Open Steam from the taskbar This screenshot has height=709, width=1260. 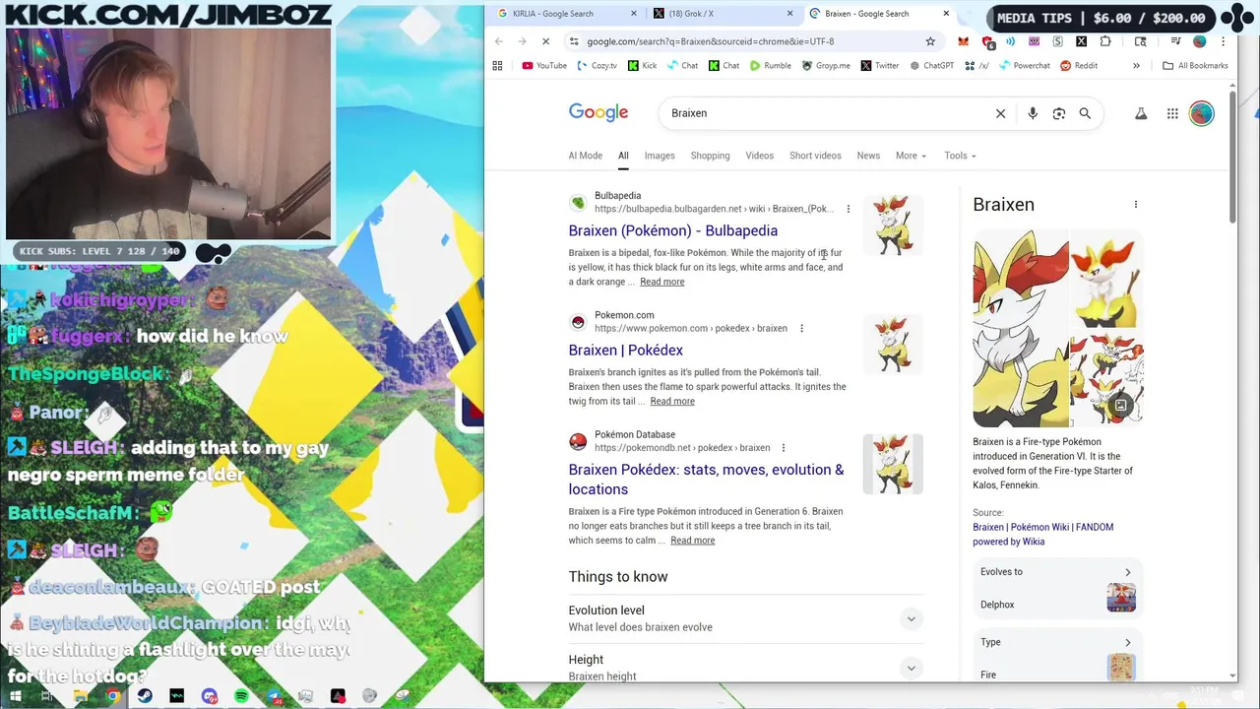pos(145,696)
